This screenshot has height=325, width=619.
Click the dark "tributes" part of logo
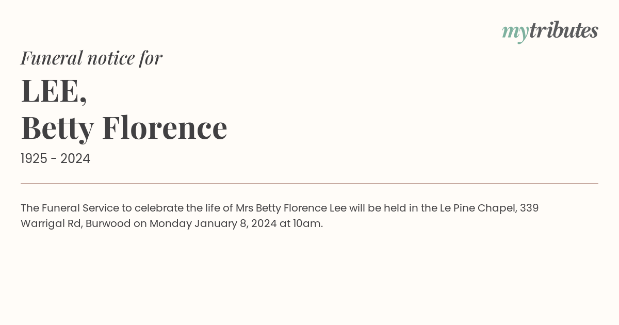tap(564, 31)
